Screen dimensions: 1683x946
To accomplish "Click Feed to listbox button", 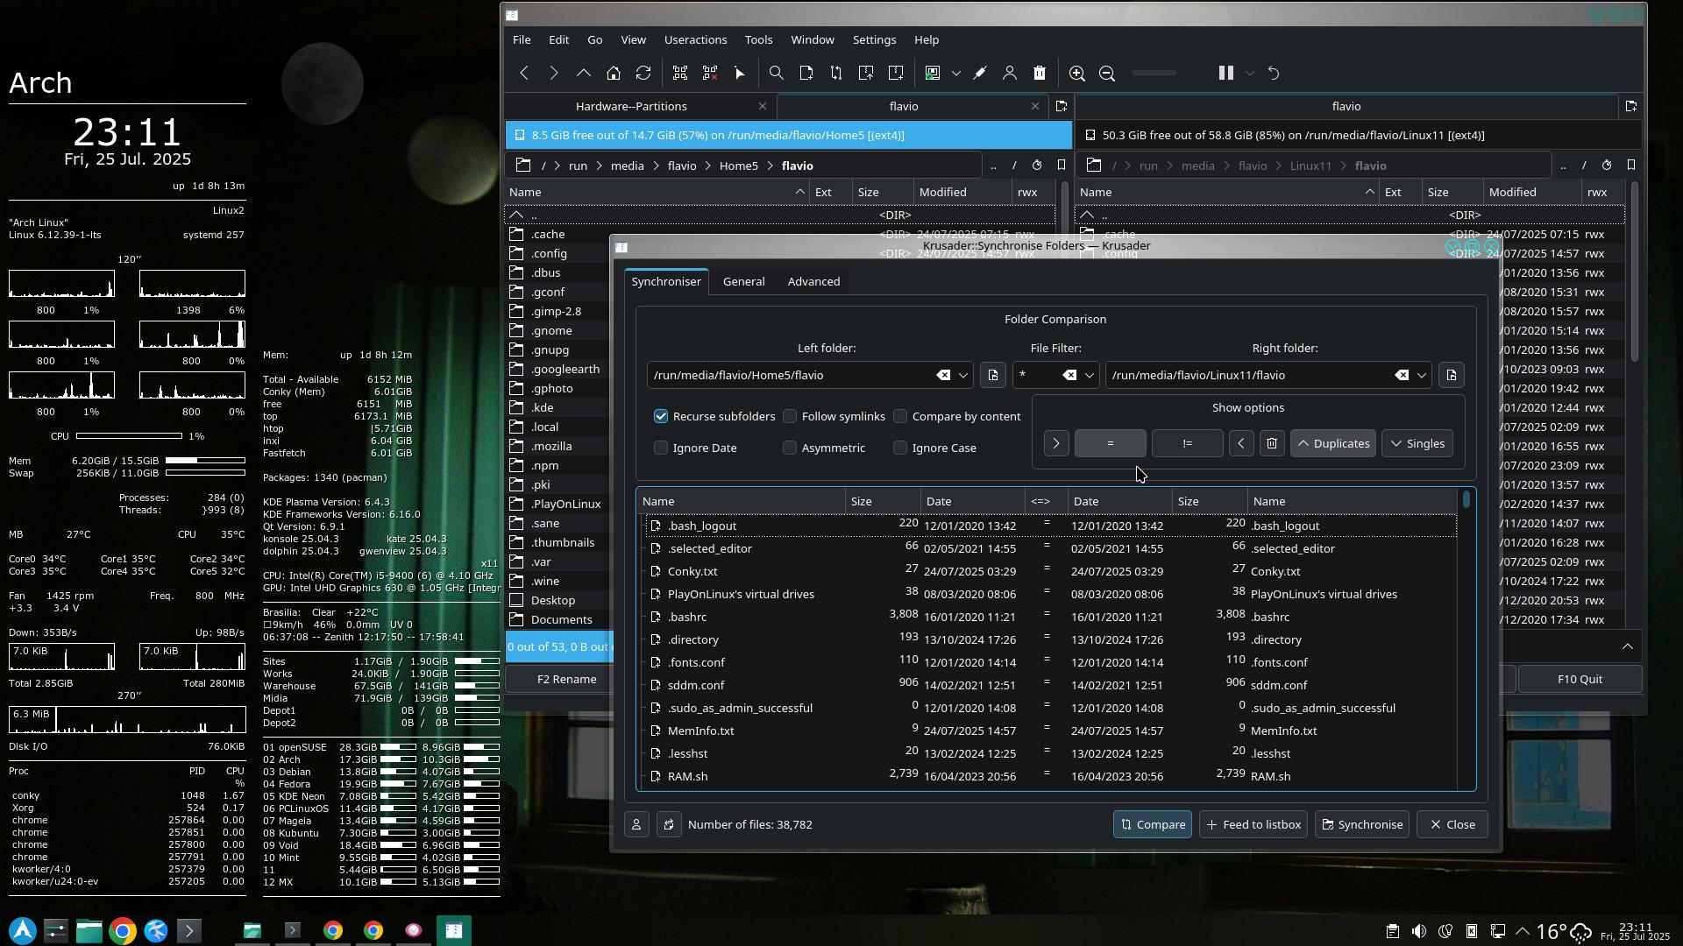I will point(1253,824).
